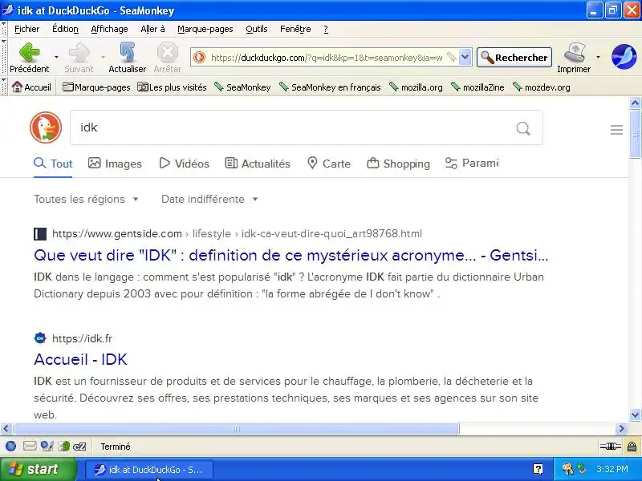Click site identity icon in URL bar
Image resolution: width=642 pixels, height=481 pixels.
199,57
